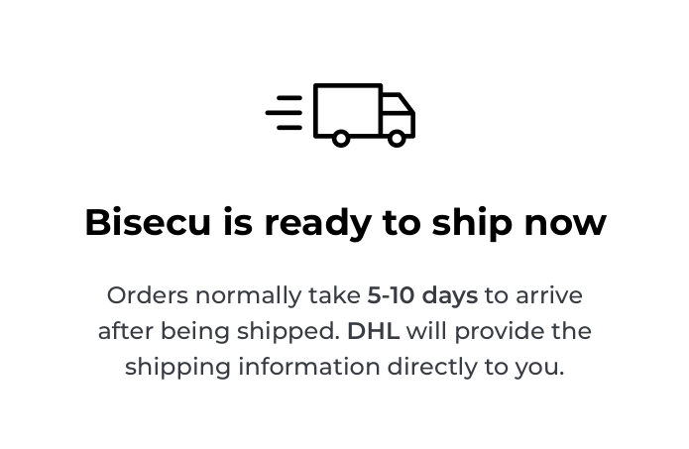This screenshot has width=689, height=449.
Task: Click the bold "DHL" text
Action: click(x=373, y=331)
